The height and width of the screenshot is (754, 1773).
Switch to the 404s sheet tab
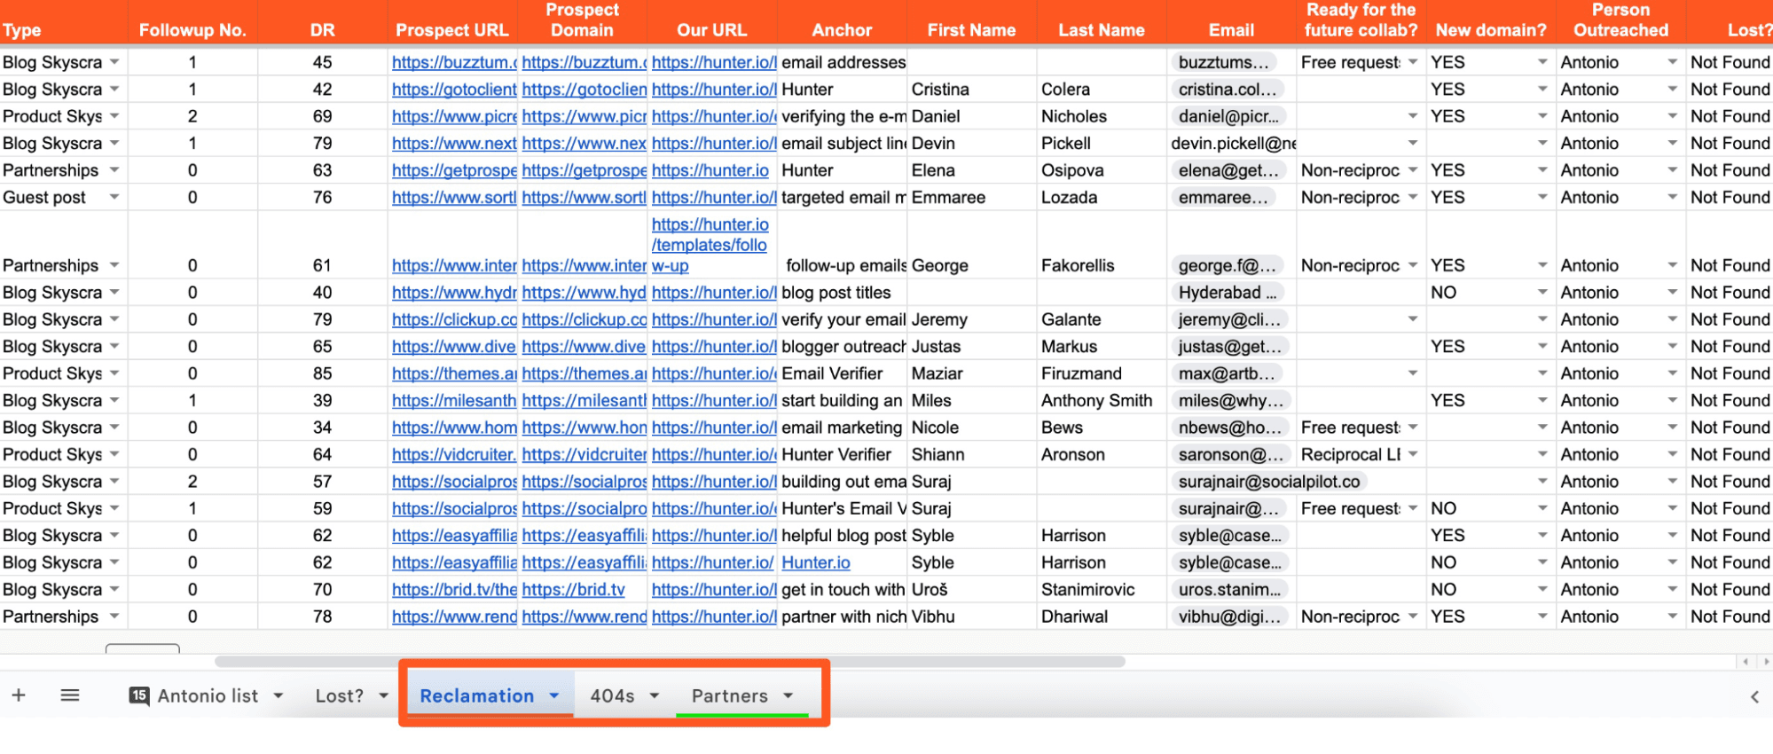tap(612, 696)
